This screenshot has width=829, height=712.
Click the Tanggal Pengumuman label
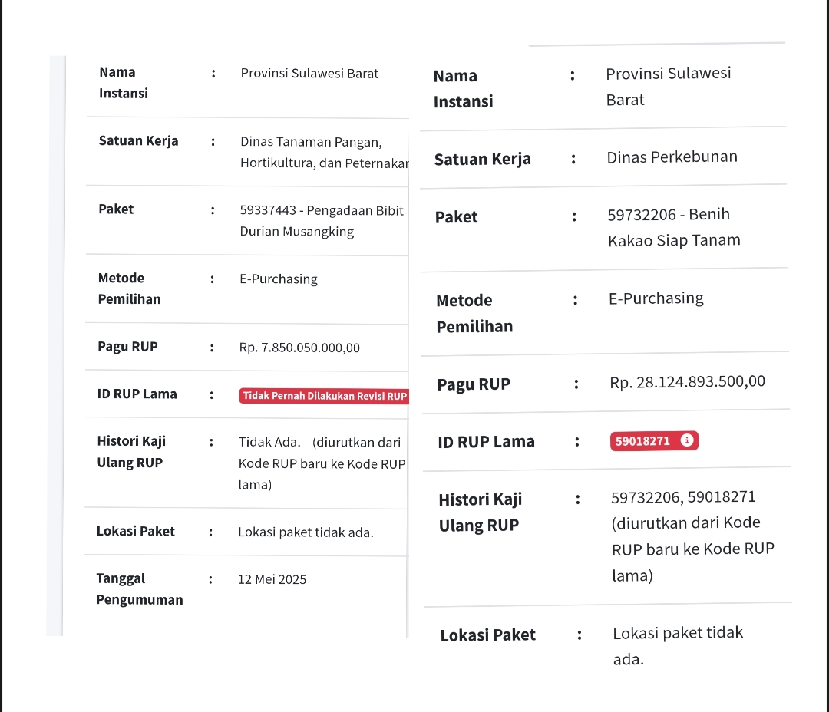(x=139, y=588)
